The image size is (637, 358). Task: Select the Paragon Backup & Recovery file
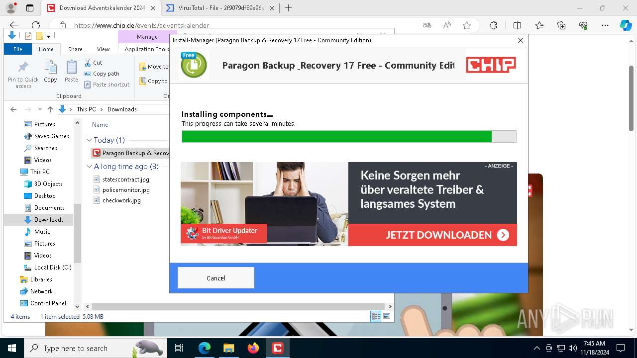(131, 153)
